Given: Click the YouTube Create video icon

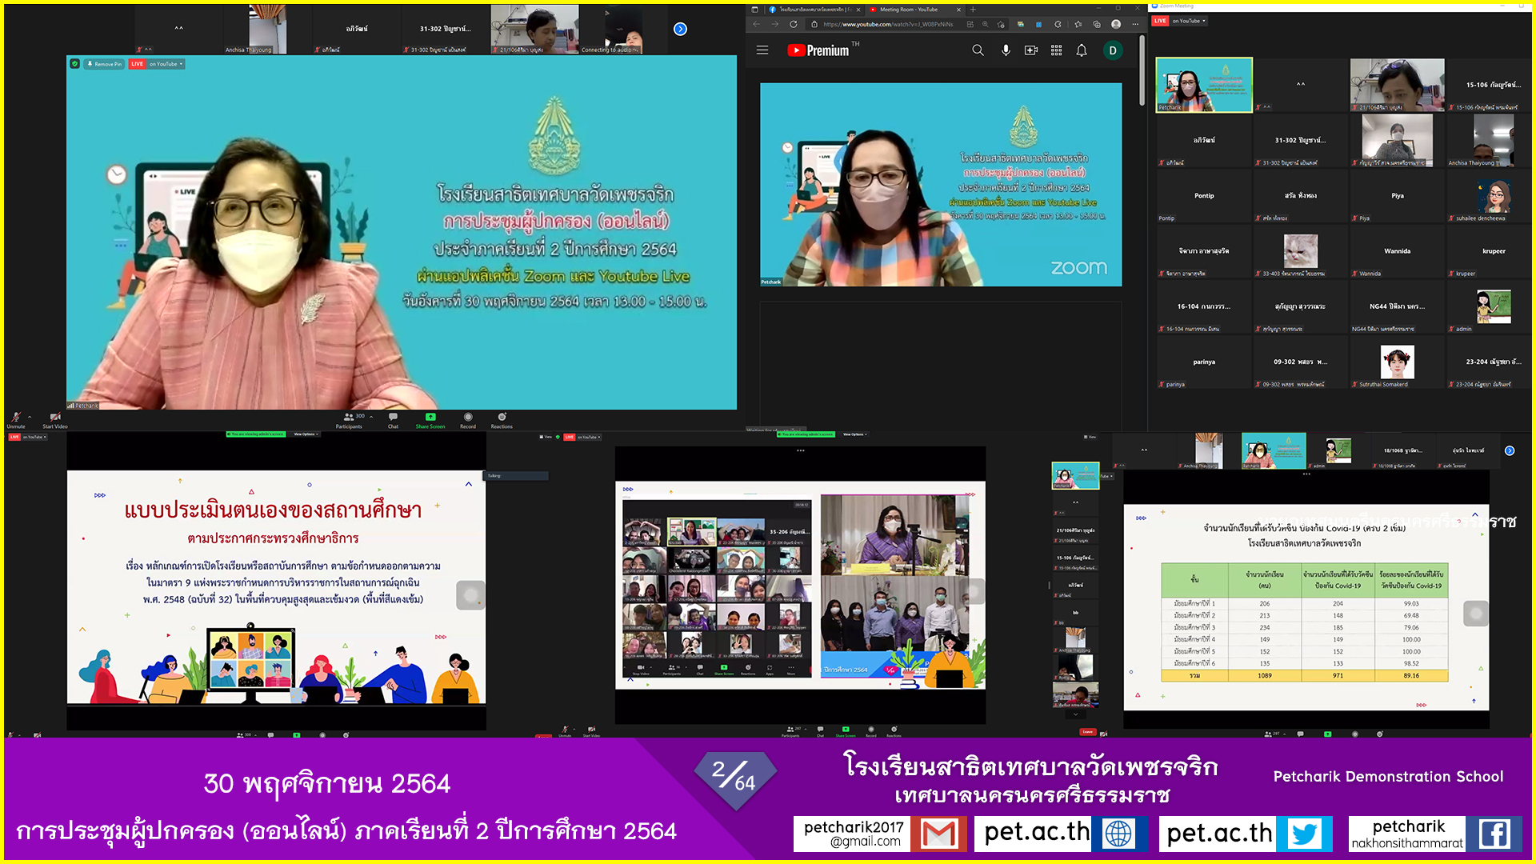Looking at the screenshot, I should tap(1031, 50).
